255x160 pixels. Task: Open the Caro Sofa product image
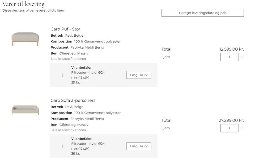25,110
